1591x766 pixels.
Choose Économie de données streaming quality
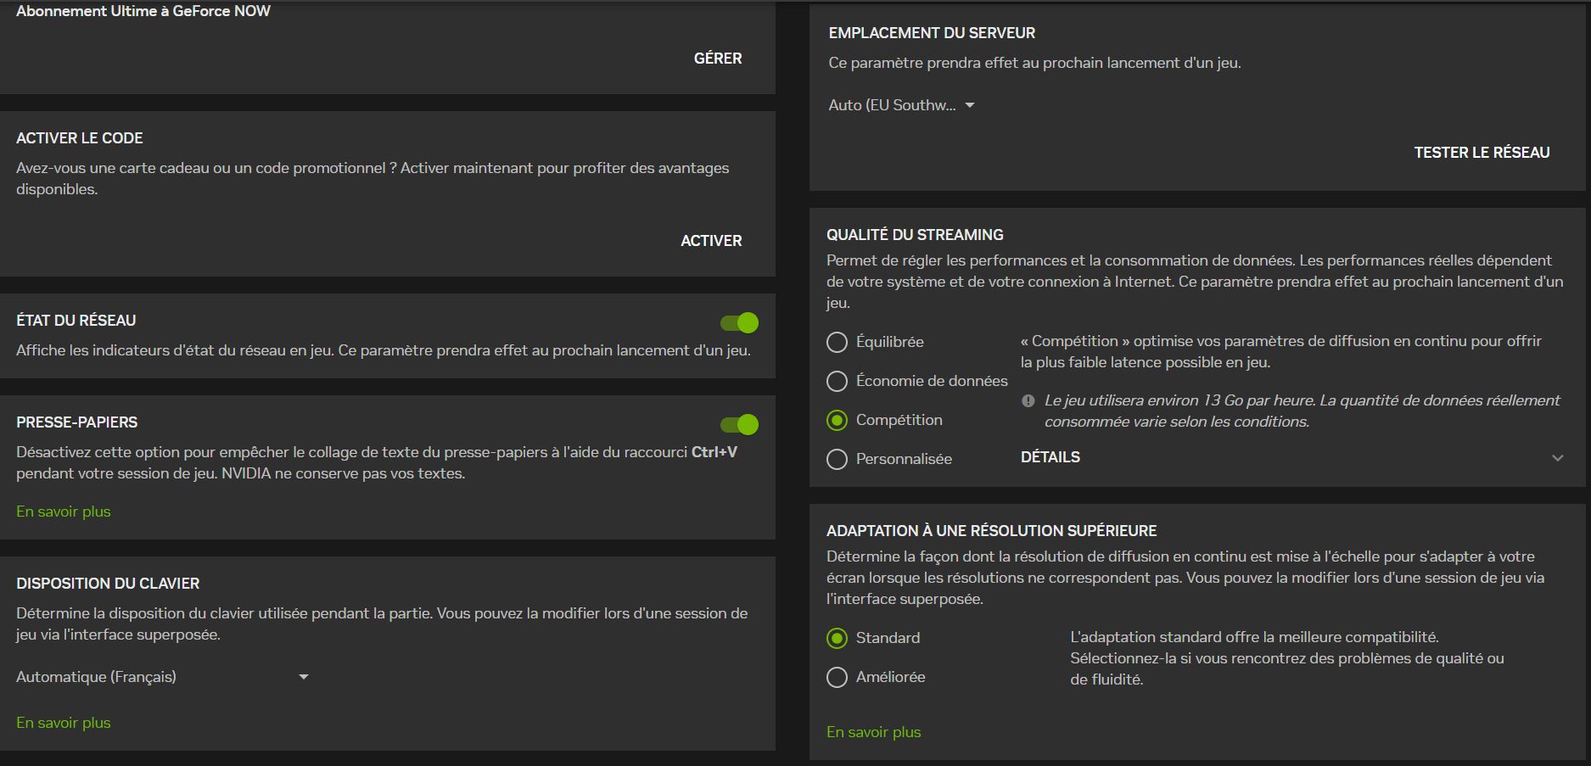(x=837, y=381)
